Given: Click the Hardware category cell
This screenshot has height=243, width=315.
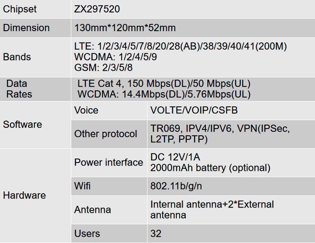Looking at the screenshot, I should (35, 195).
